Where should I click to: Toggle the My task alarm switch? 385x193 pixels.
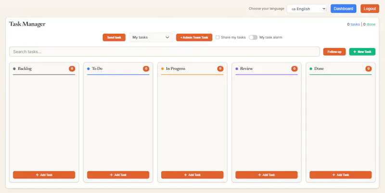253,38
